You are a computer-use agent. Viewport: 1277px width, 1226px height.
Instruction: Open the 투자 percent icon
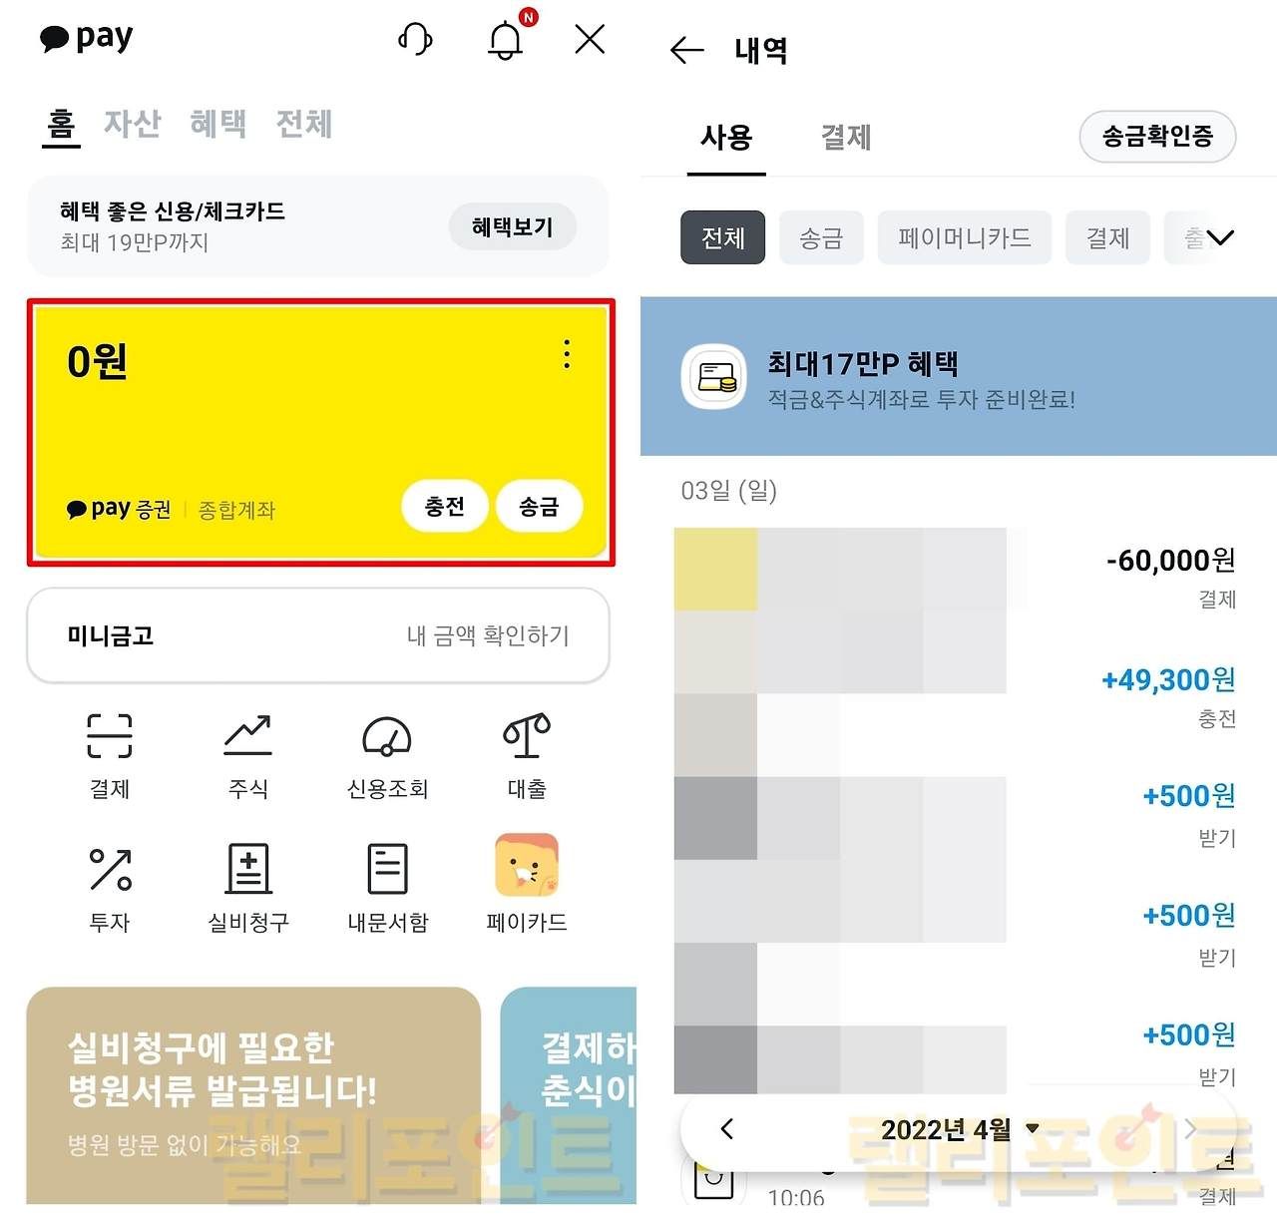[110, 869]
